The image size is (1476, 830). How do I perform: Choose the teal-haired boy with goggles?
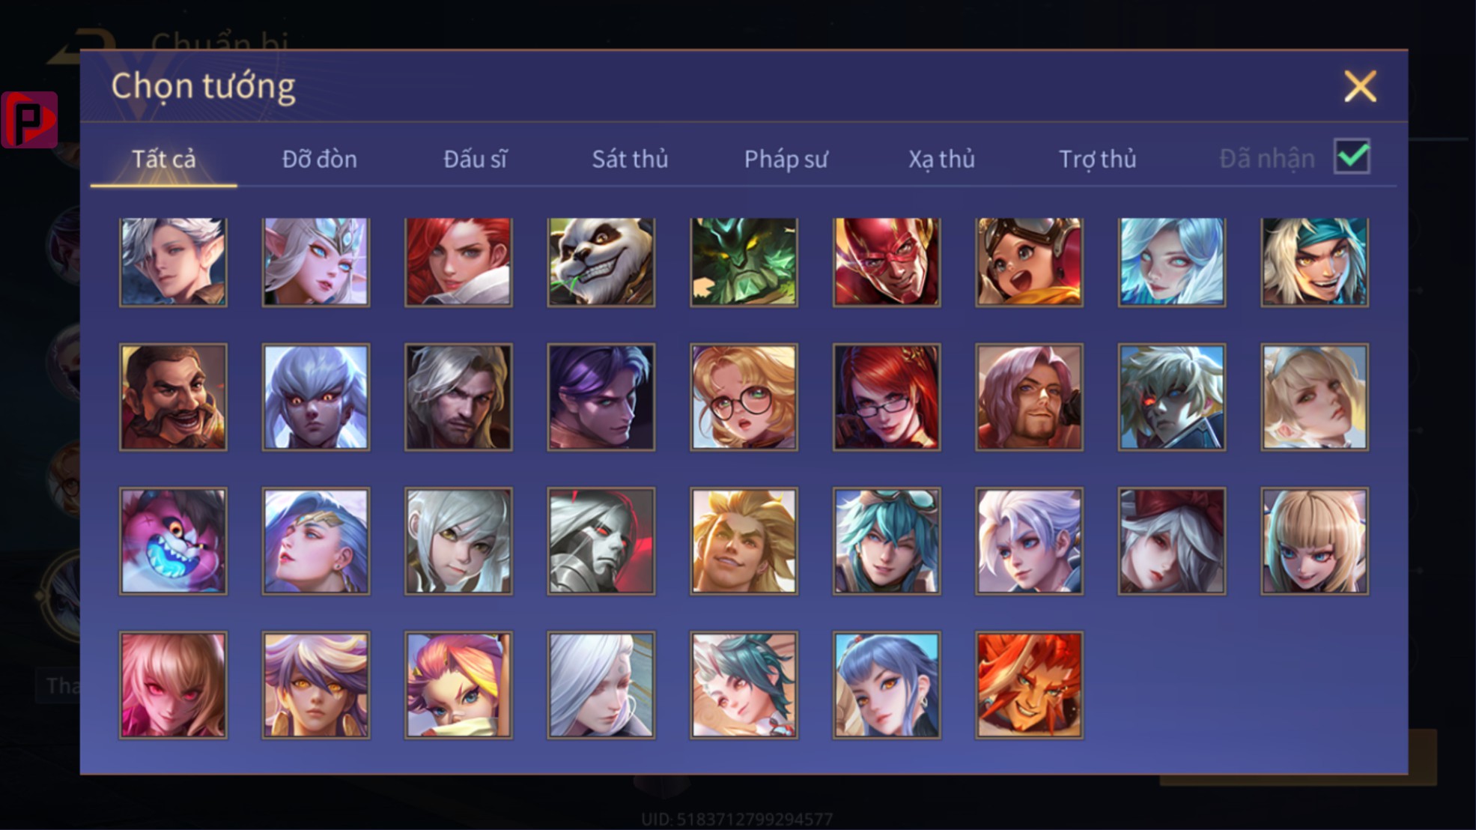click(887, 541)
